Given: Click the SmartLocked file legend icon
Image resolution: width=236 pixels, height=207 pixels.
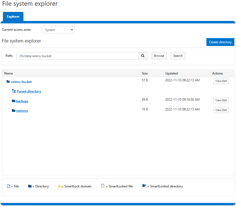Looking at the screenshot, I should tap(103, 186).
